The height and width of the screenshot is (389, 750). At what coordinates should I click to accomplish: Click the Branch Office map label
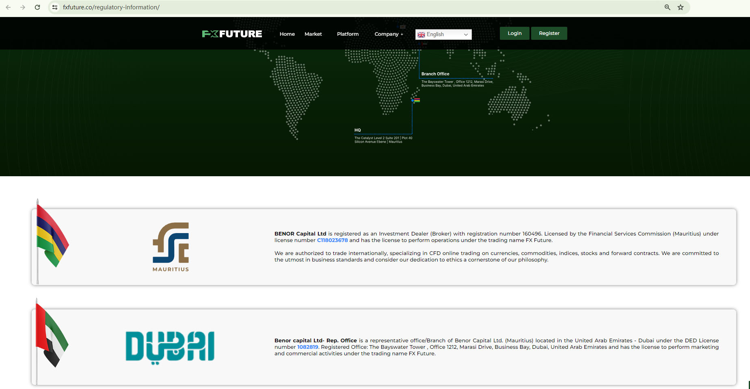point(435,74)
